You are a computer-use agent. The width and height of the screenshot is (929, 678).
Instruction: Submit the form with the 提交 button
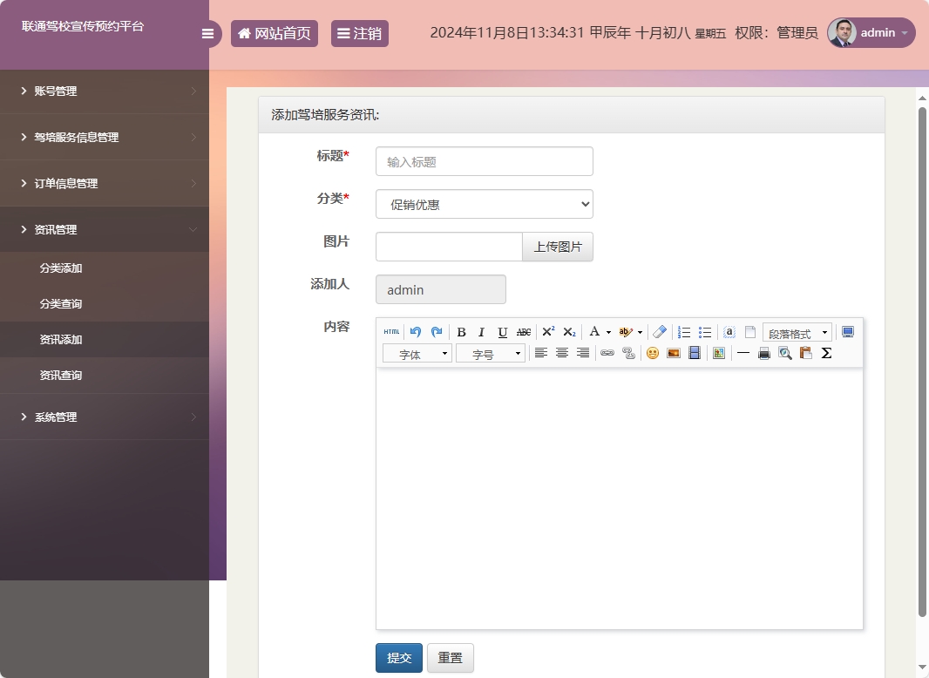pyautogui.click(x=398, y=658)
